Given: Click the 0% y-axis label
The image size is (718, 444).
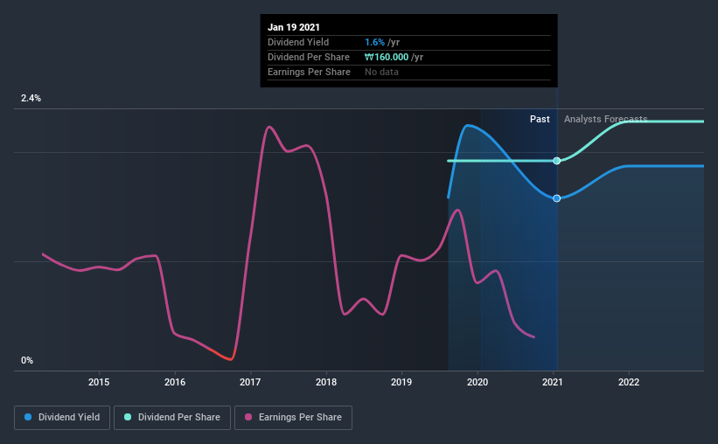Looking at the screenshot, I should 27,361.
